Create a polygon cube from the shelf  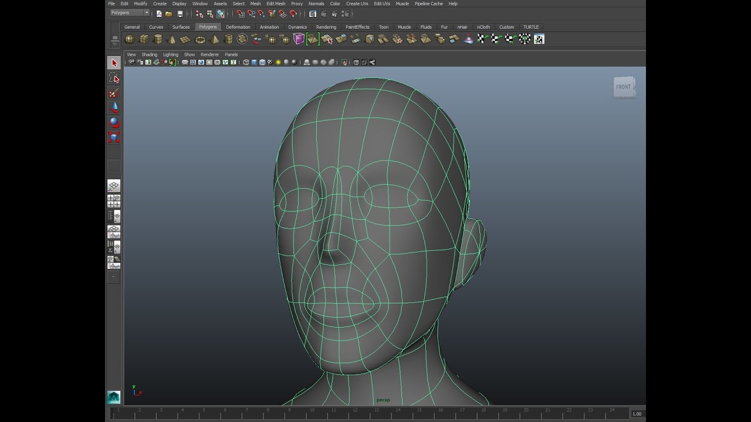[144, 39]
